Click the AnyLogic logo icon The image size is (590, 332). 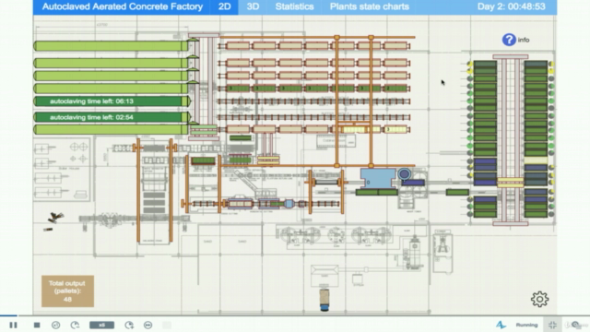(x=501, y=325)
